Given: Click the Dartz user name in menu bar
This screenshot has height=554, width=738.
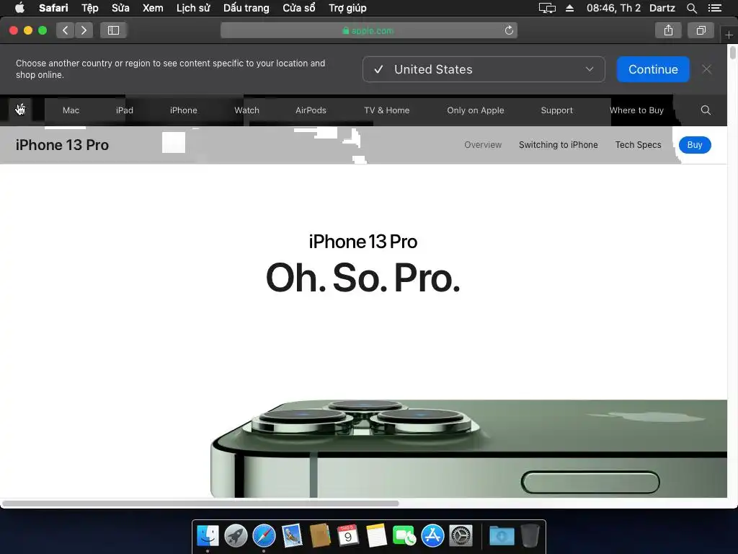Looking at the screenshot, I should click(x=662, y=8).
